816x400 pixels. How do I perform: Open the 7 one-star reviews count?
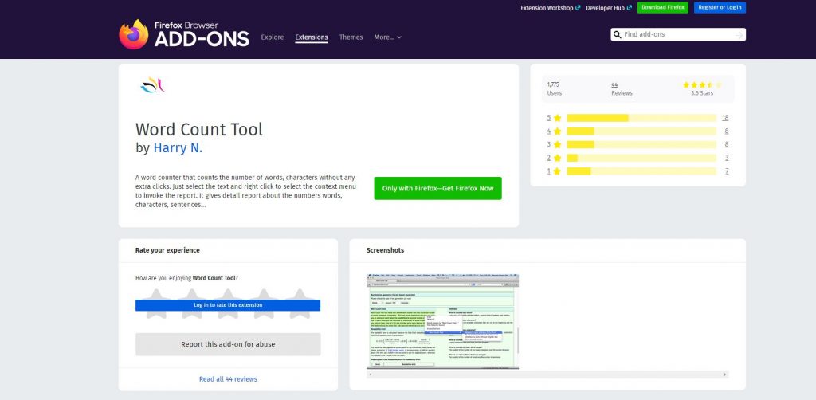click(x=727, y=171)
